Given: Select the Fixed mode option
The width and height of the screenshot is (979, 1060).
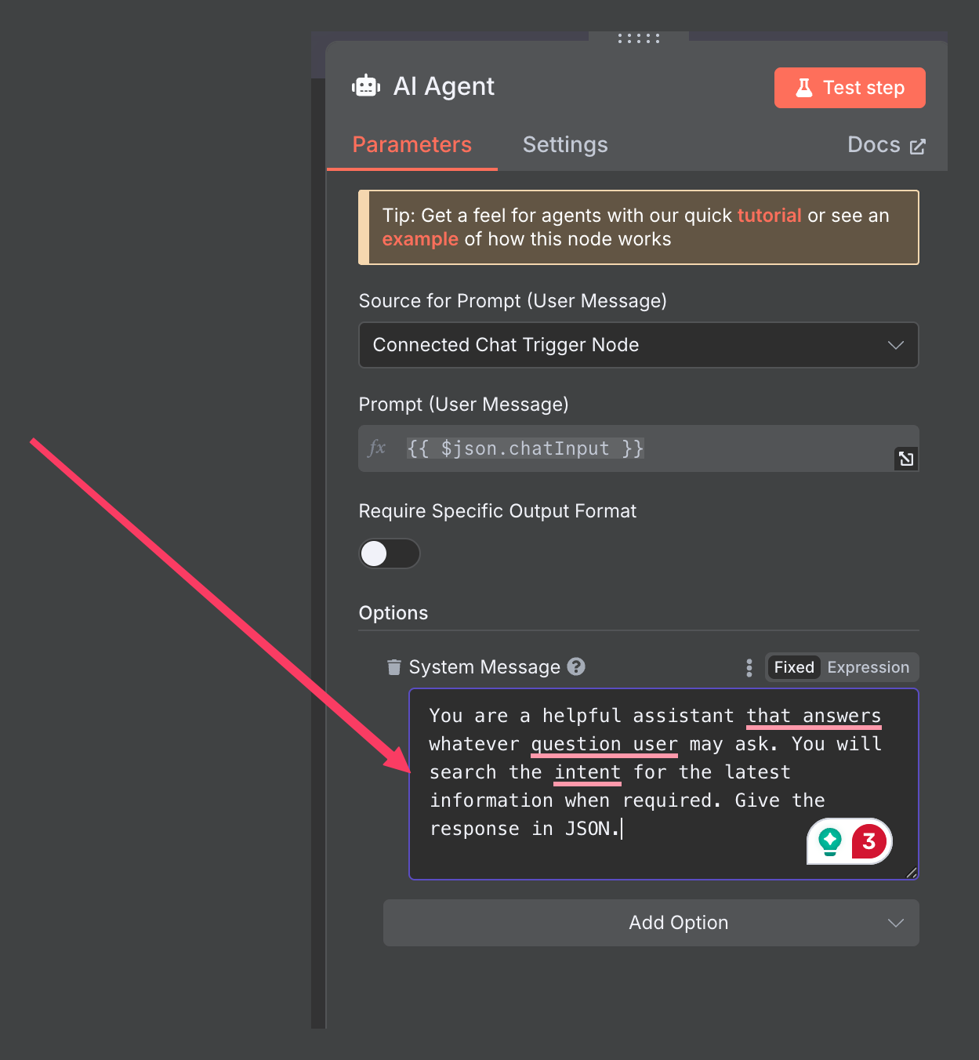Looking at the screenshot, I should [794, 667].
